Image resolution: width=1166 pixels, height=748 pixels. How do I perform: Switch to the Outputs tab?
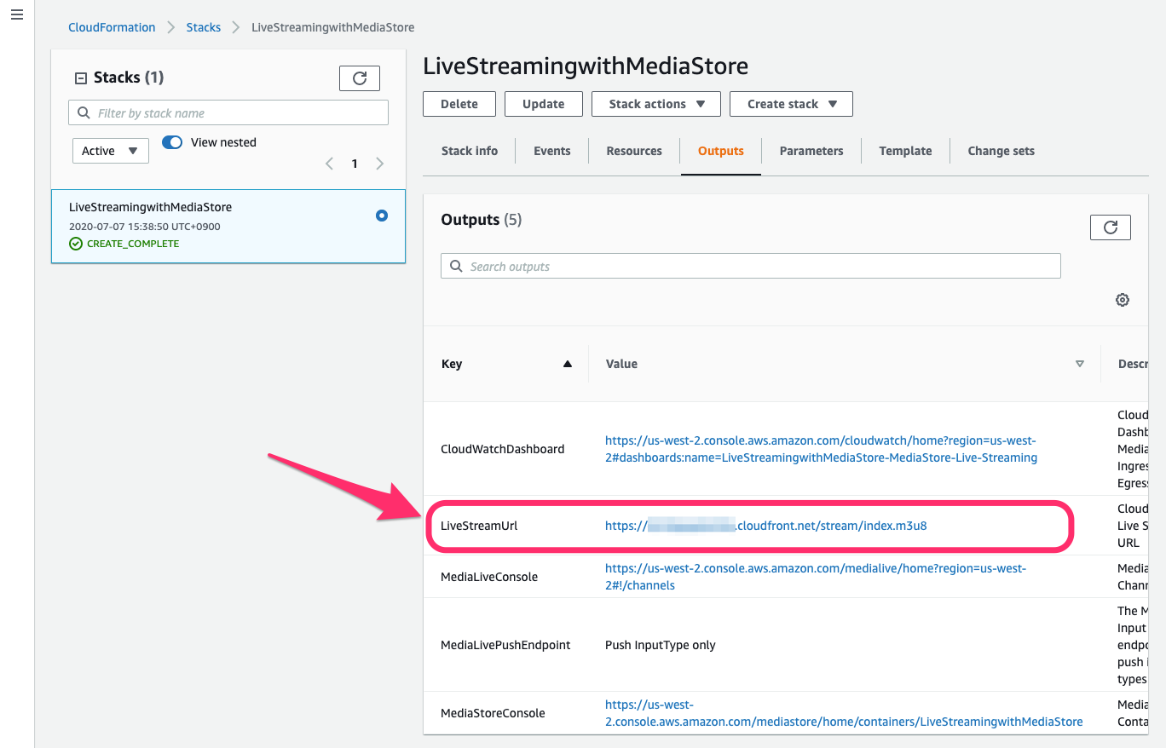(721, 151)
